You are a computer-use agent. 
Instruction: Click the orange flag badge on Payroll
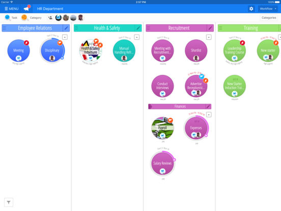[x=171, y=120]
